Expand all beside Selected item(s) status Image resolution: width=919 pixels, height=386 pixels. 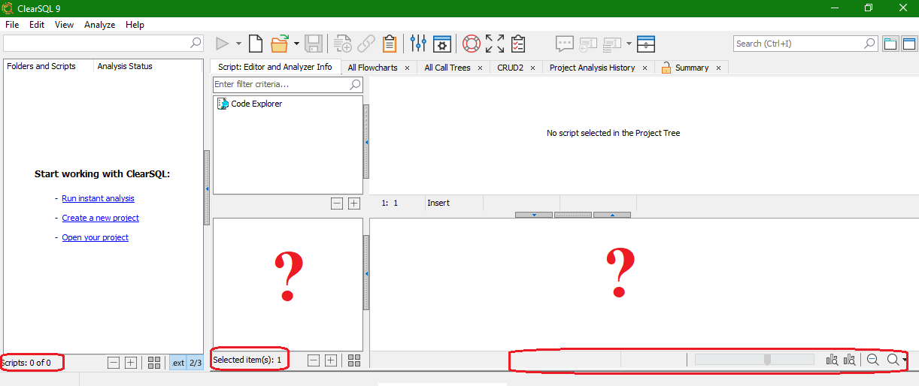click(331, 360)
